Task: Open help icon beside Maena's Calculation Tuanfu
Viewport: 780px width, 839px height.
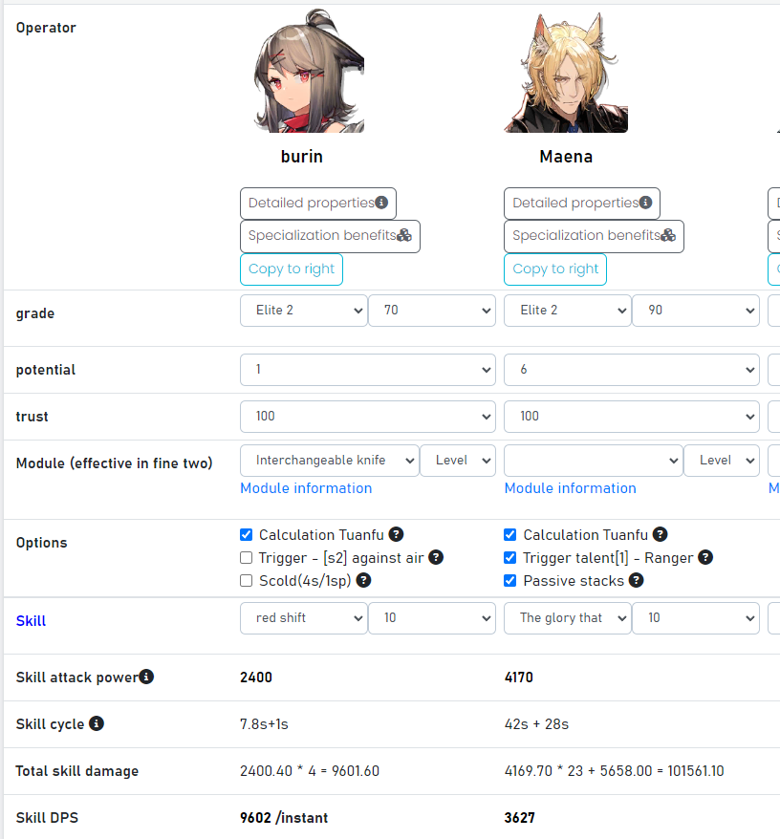Action: (x=661, y=534)
